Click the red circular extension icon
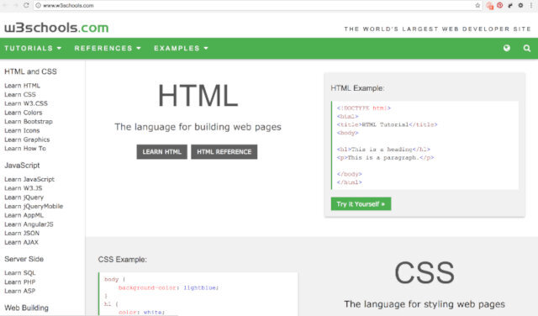 [500, 5]
